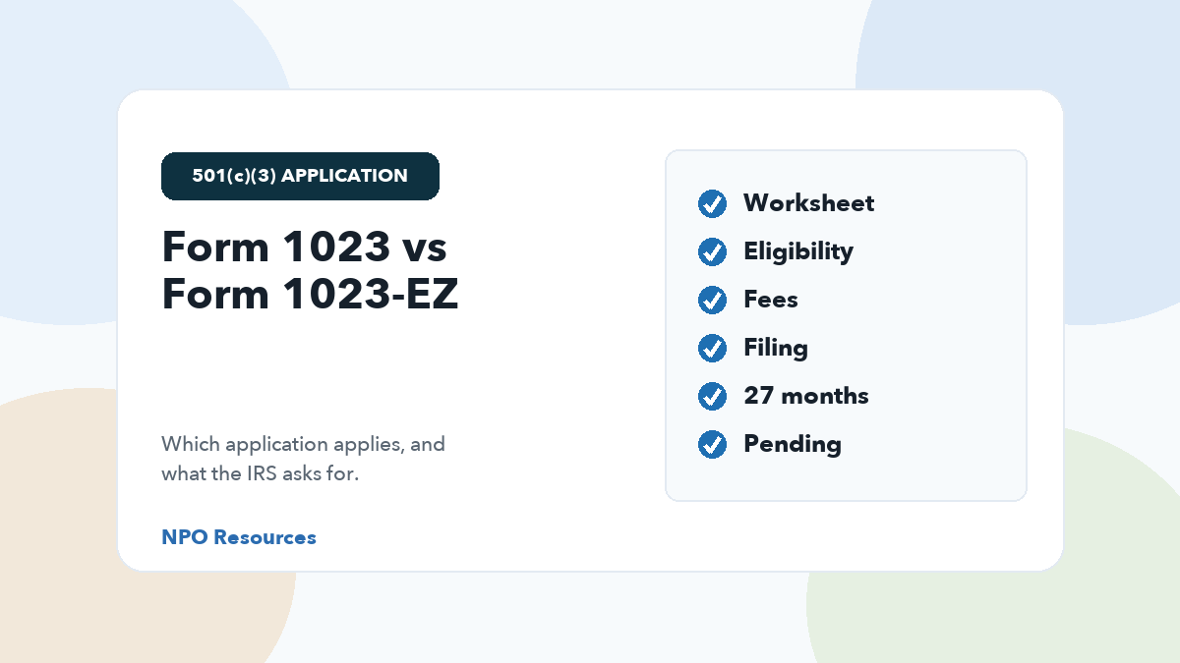Viewport: 1180px width, 663px height.
Task: Open the NPO Resources link
Action: coord(239,537)
